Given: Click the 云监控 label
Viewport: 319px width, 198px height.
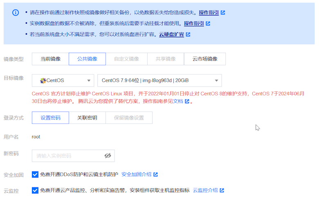Looking at the screenshot, I should pos(11,191).
